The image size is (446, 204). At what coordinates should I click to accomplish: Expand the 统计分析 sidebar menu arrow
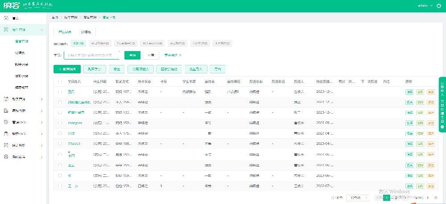[42, 145]
